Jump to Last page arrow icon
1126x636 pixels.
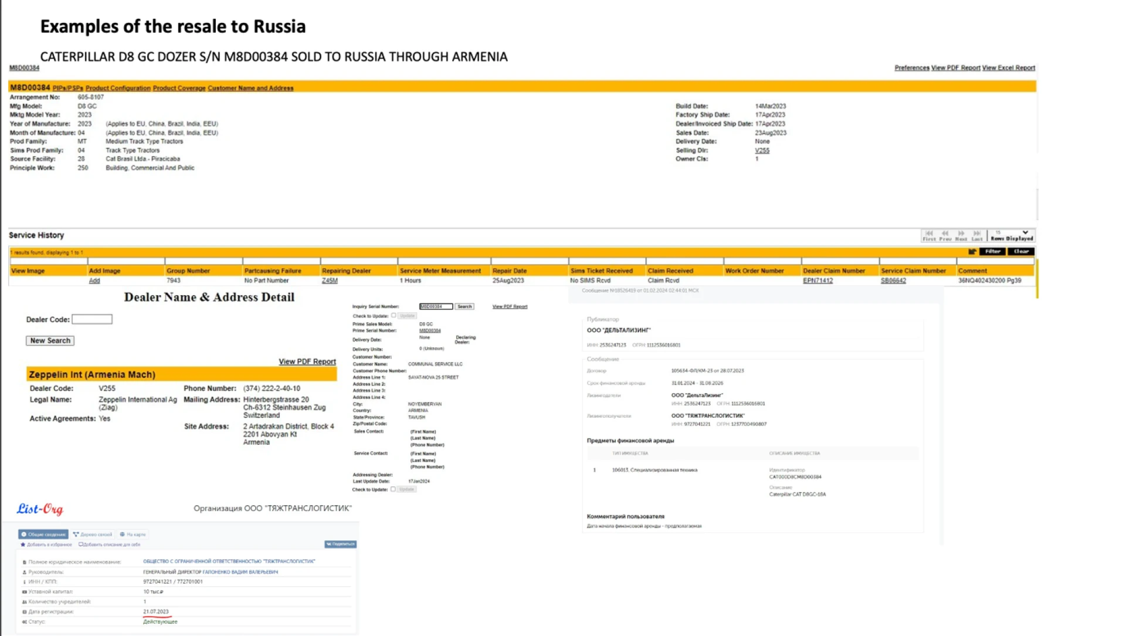click(977, 234)
